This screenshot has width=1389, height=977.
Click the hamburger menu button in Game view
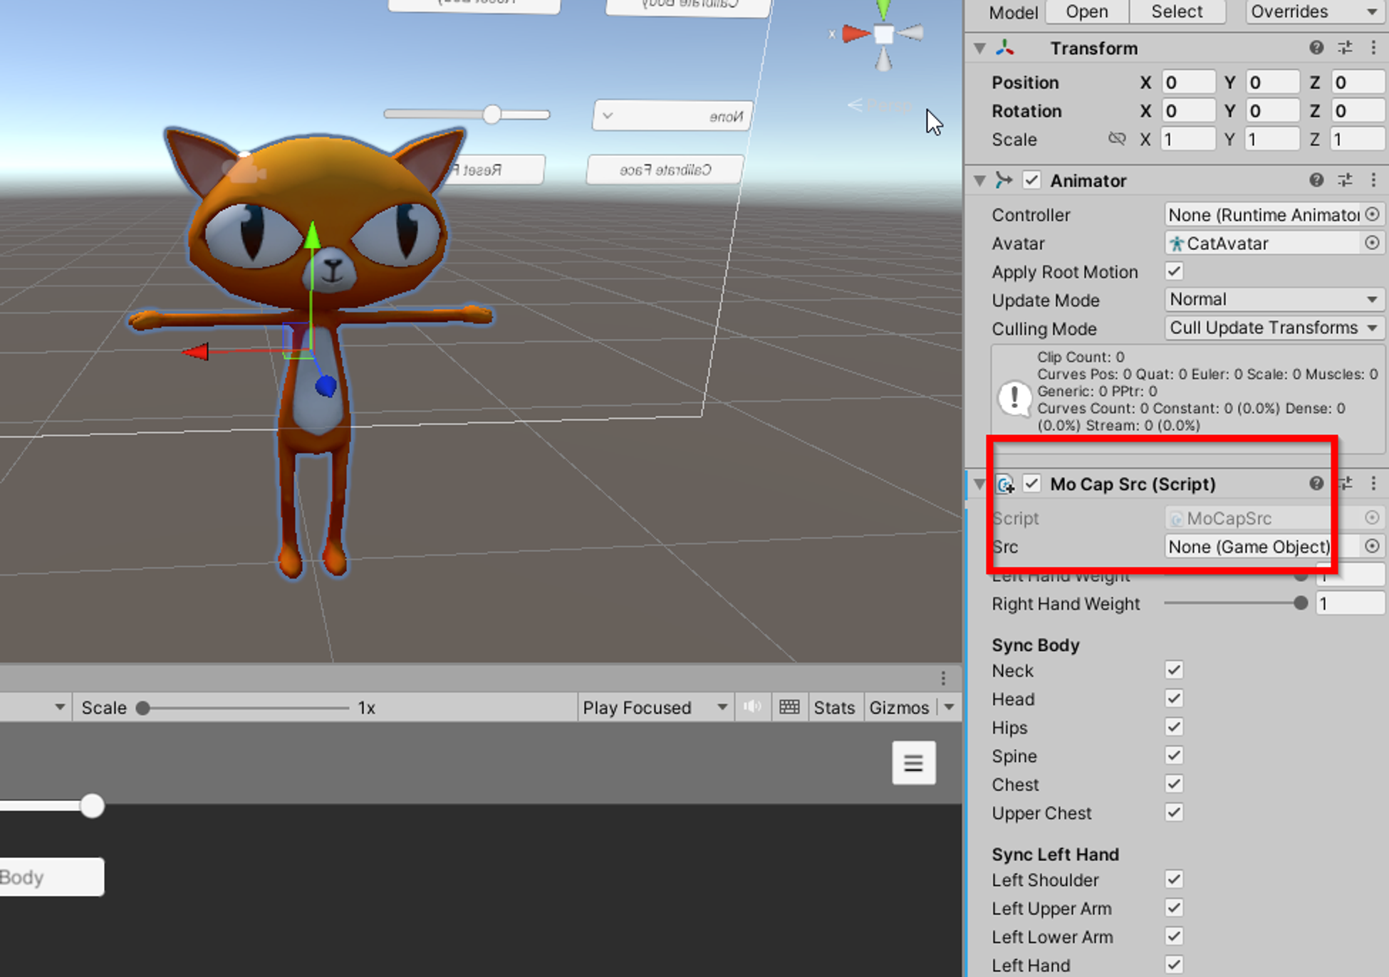pyautogui.click(x=913, y=763)
